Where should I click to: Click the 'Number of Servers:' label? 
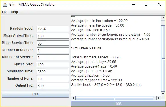click(18, 57)
